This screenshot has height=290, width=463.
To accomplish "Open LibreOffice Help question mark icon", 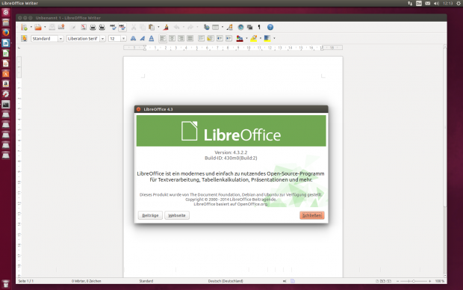I will pyautogui.click(x=270, y=27).
